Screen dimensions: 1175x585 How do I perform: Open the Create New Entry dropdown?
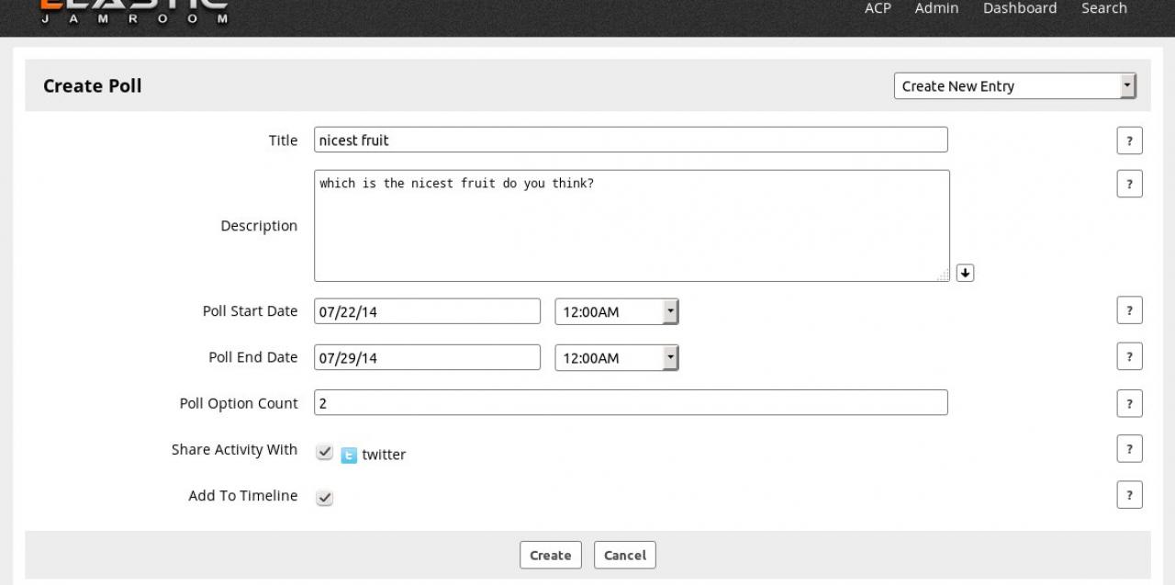pos(1014,86)
